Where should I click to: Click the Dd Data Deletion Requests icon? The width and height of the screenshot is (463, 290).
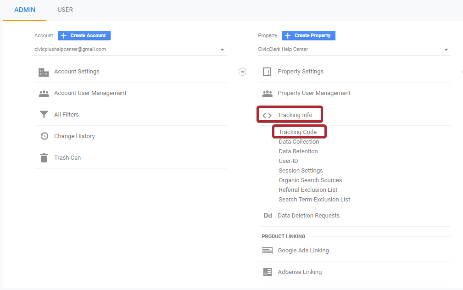(268, 216)
